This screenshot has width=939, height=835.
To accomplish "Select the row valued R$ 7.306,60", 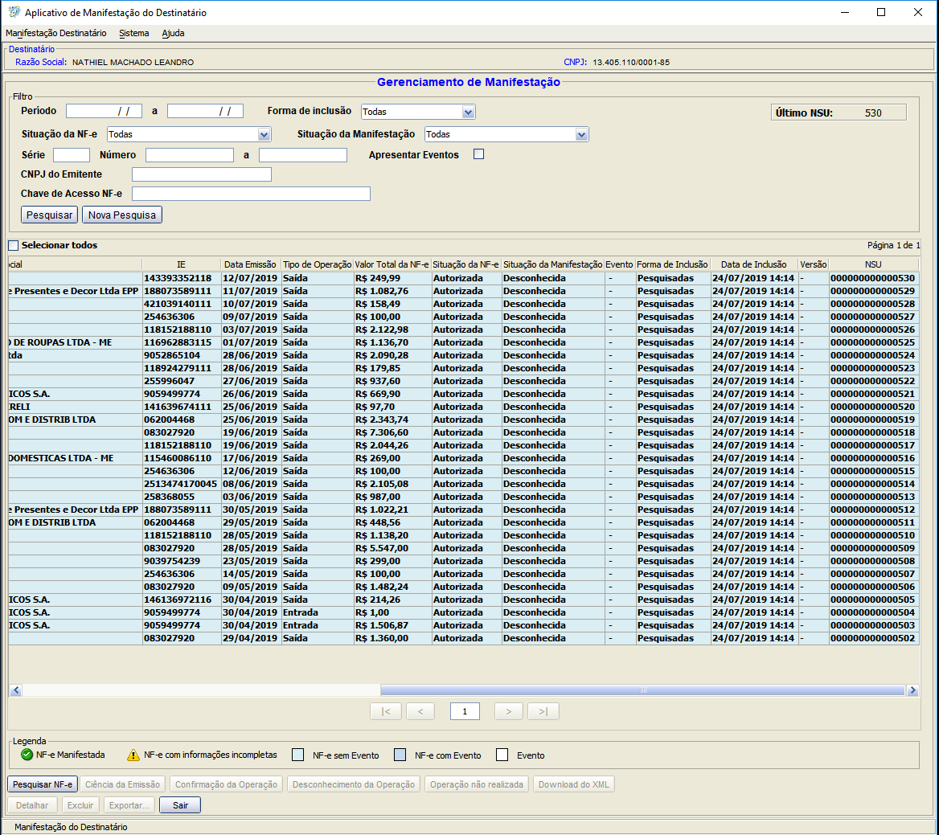I will [462, 432].
